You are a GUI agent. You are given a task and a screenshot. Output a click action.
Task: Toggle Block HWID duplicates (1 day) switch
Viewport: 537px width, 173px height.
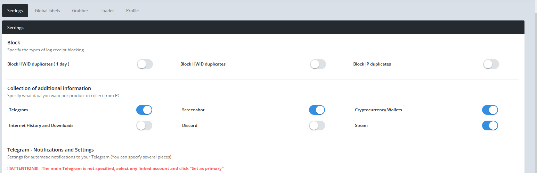pyautogui.click(x=145, y=64)
